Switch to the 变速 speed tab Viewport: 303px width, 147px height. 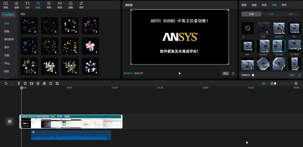click(x=264, y=5)
